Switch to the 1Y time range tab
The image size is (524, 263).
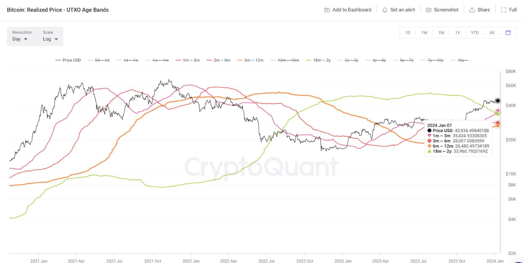458,32
